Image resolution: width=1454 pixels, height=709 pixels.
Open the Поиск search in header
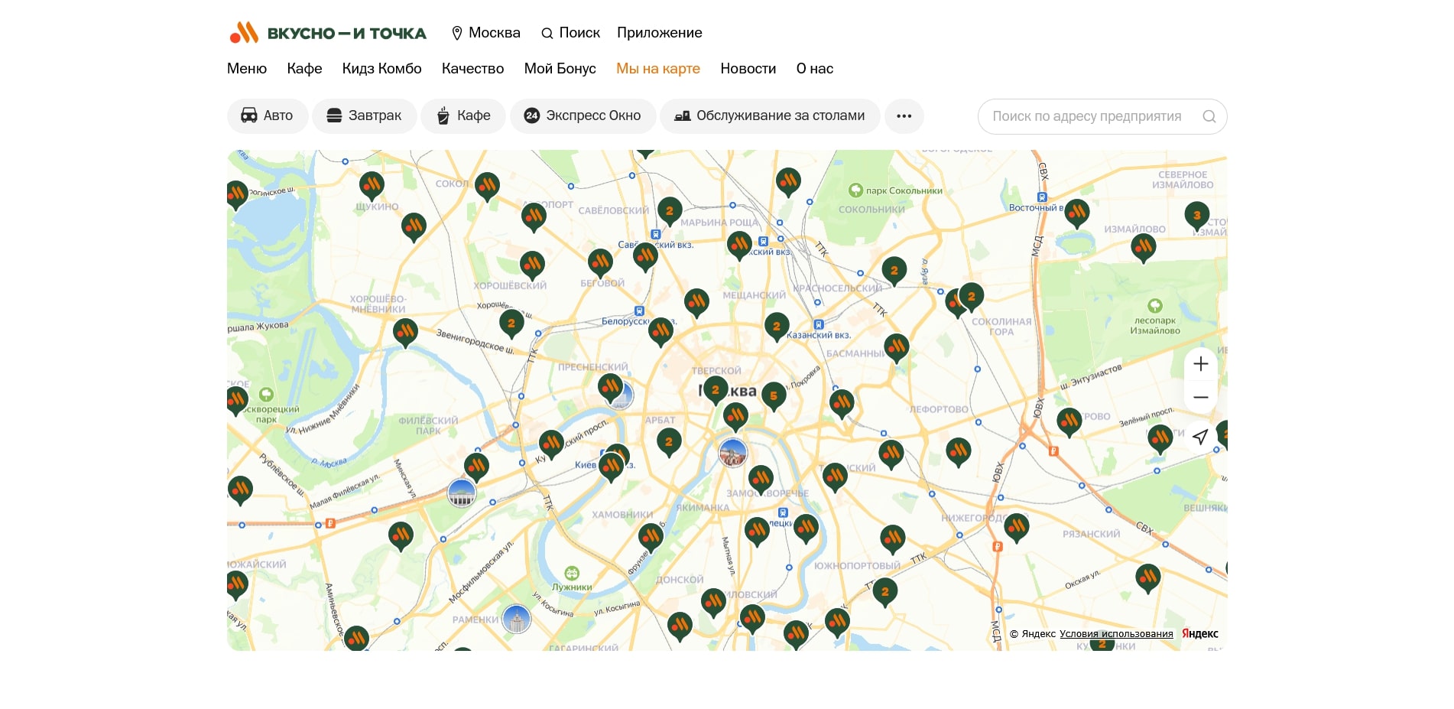click(x=570, y=33)
